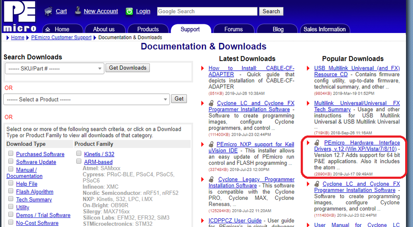The height and width of the screenshot is (227, 413).
Task: Check the Kinetis / S32 checkbox
Action: click(79, 153)
